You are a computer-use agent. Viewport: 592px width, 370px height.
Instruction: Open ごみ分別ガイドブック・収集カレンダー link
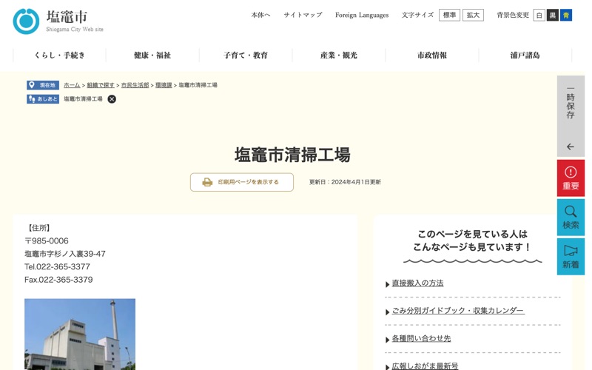pos(458,311)
